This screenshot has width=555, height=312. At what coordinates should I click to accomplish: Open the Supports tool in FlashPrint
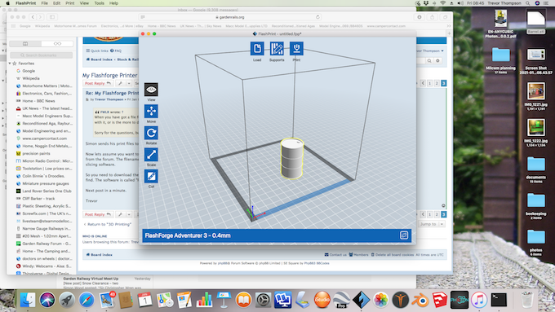[x=277, y=49]
